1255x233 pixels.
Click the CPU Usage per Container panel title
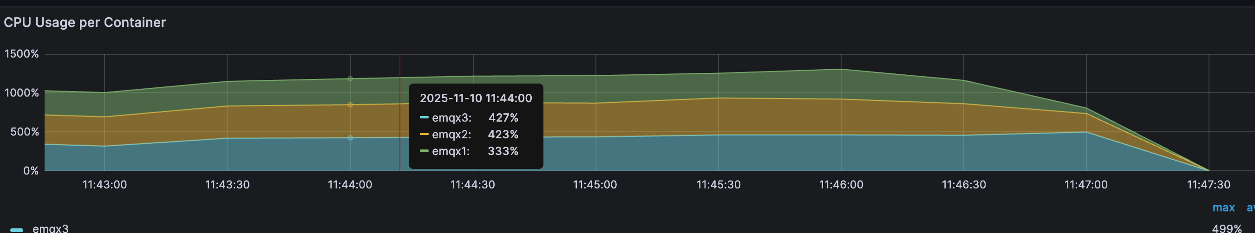tap(85, 22)
